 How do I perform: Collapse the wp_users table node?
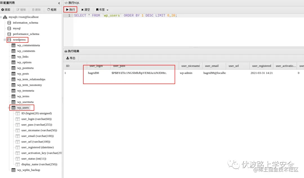pos(9,108)
